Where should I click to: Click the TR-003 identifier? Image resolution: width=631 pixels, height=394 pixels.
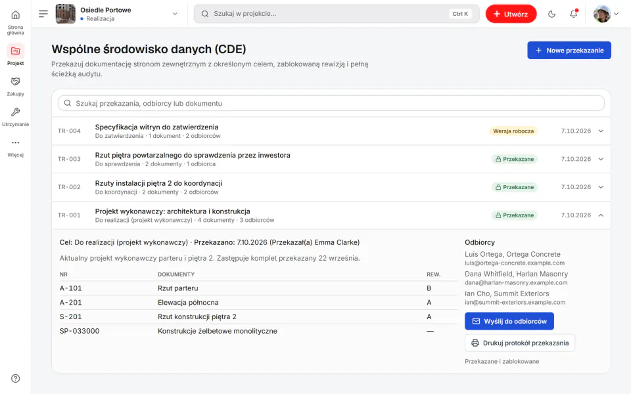[x=69, y=159]
